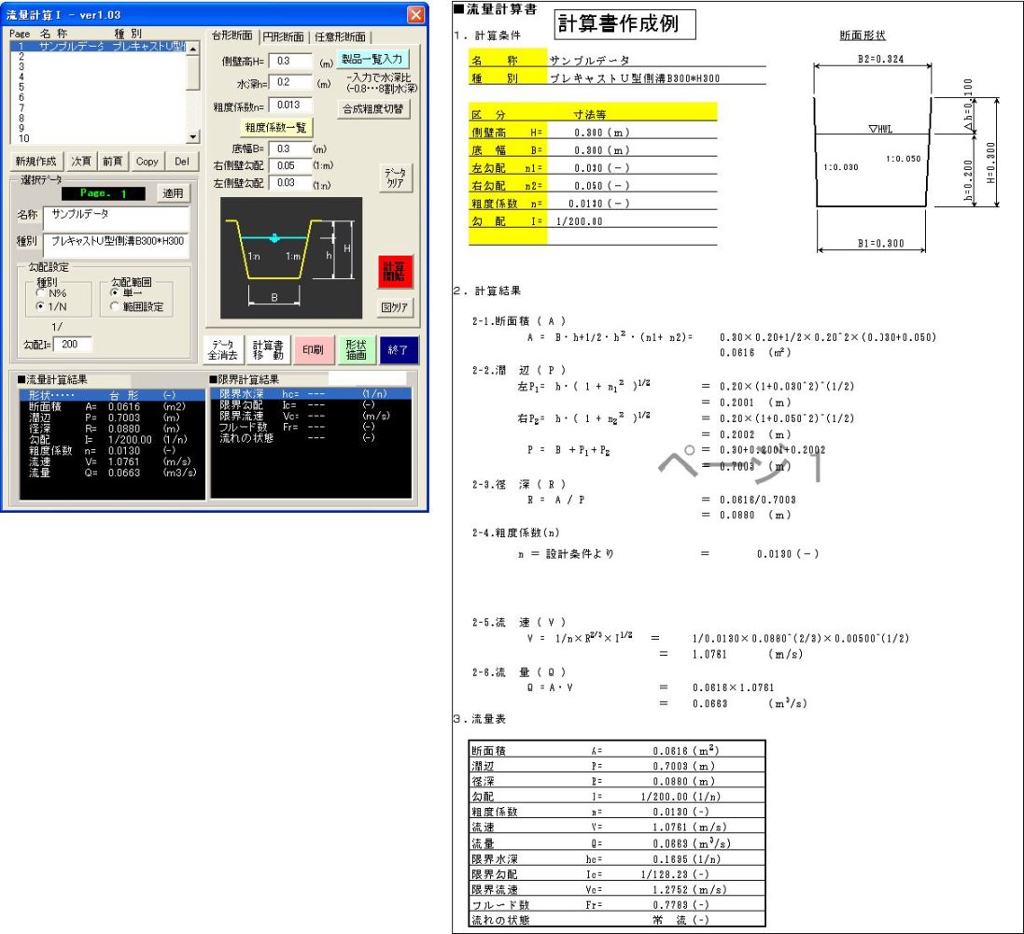The width and height of the screenshot is (1024, 934).
Task: Click the page list scroll-down arrow
Action: click(193, 137)
